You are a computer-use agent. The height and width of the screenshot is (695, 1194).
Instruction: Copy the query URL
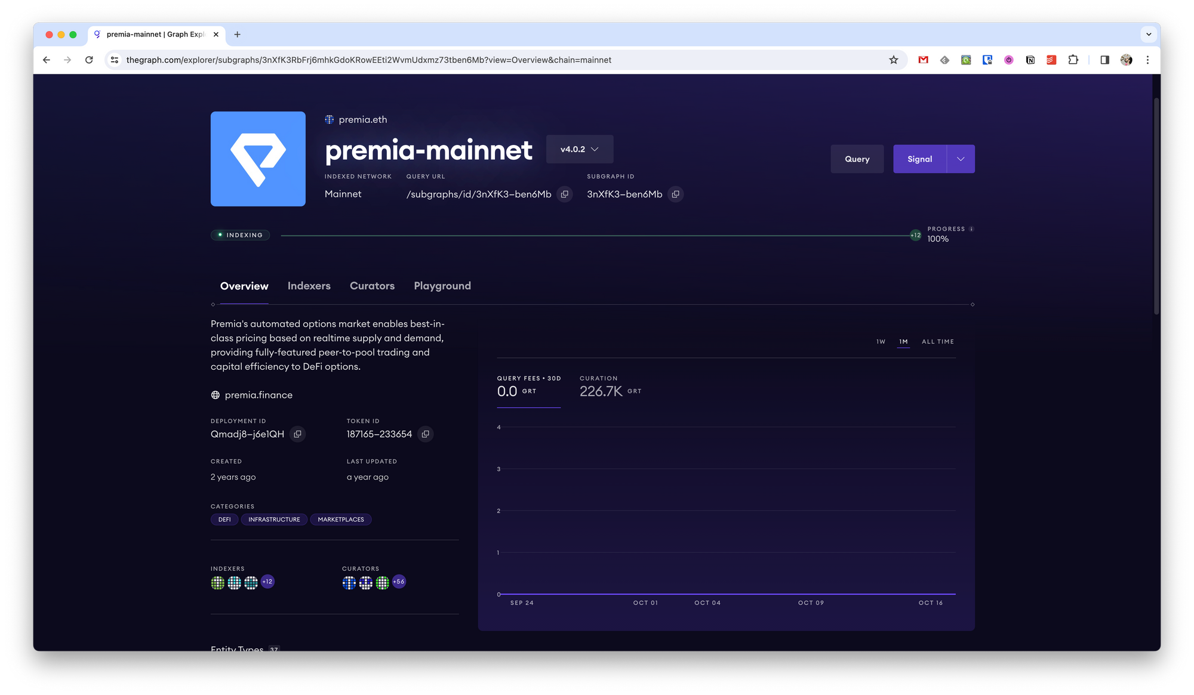pos(564,194)
